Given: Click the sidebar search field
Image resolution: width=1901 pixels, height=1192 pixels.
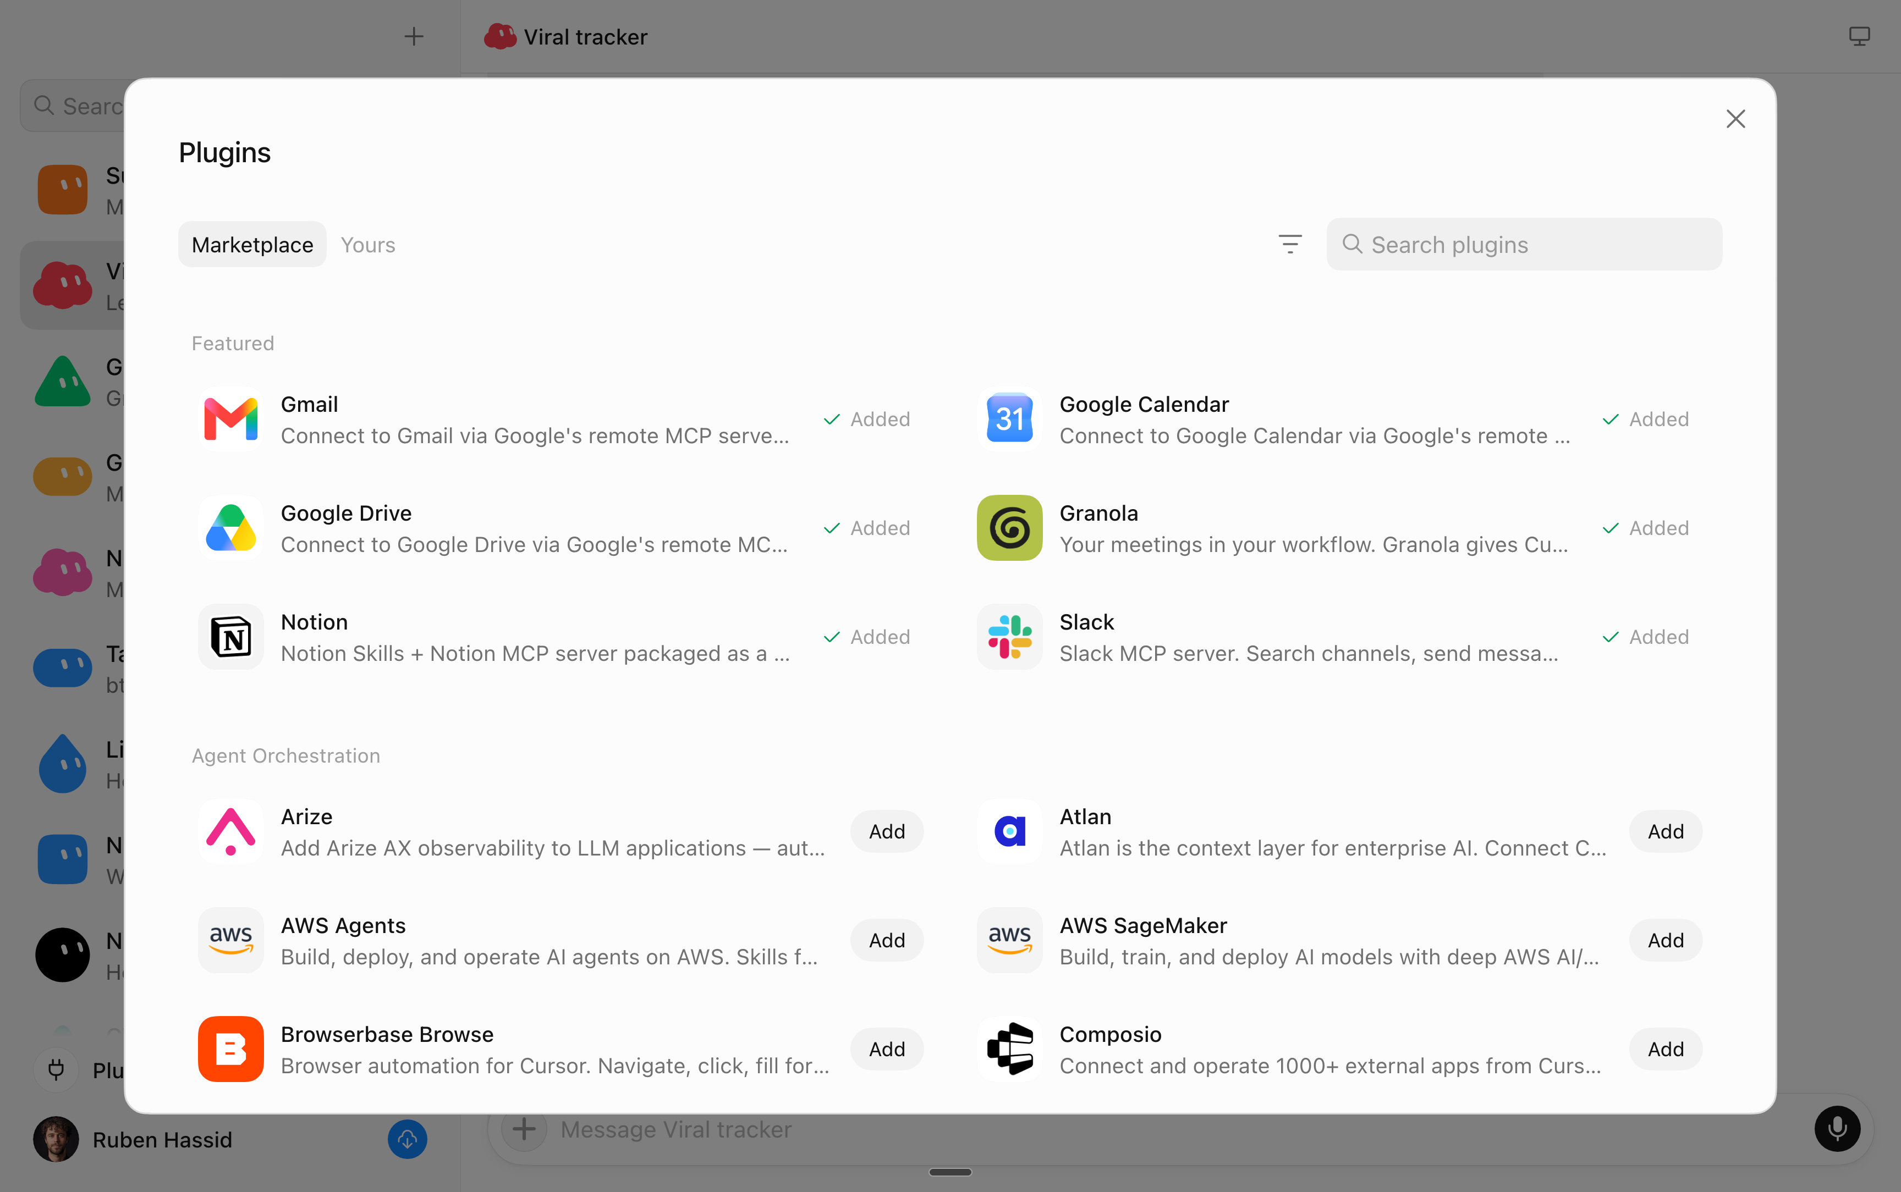Looking at the screenshot, I should tap(73, 106).
